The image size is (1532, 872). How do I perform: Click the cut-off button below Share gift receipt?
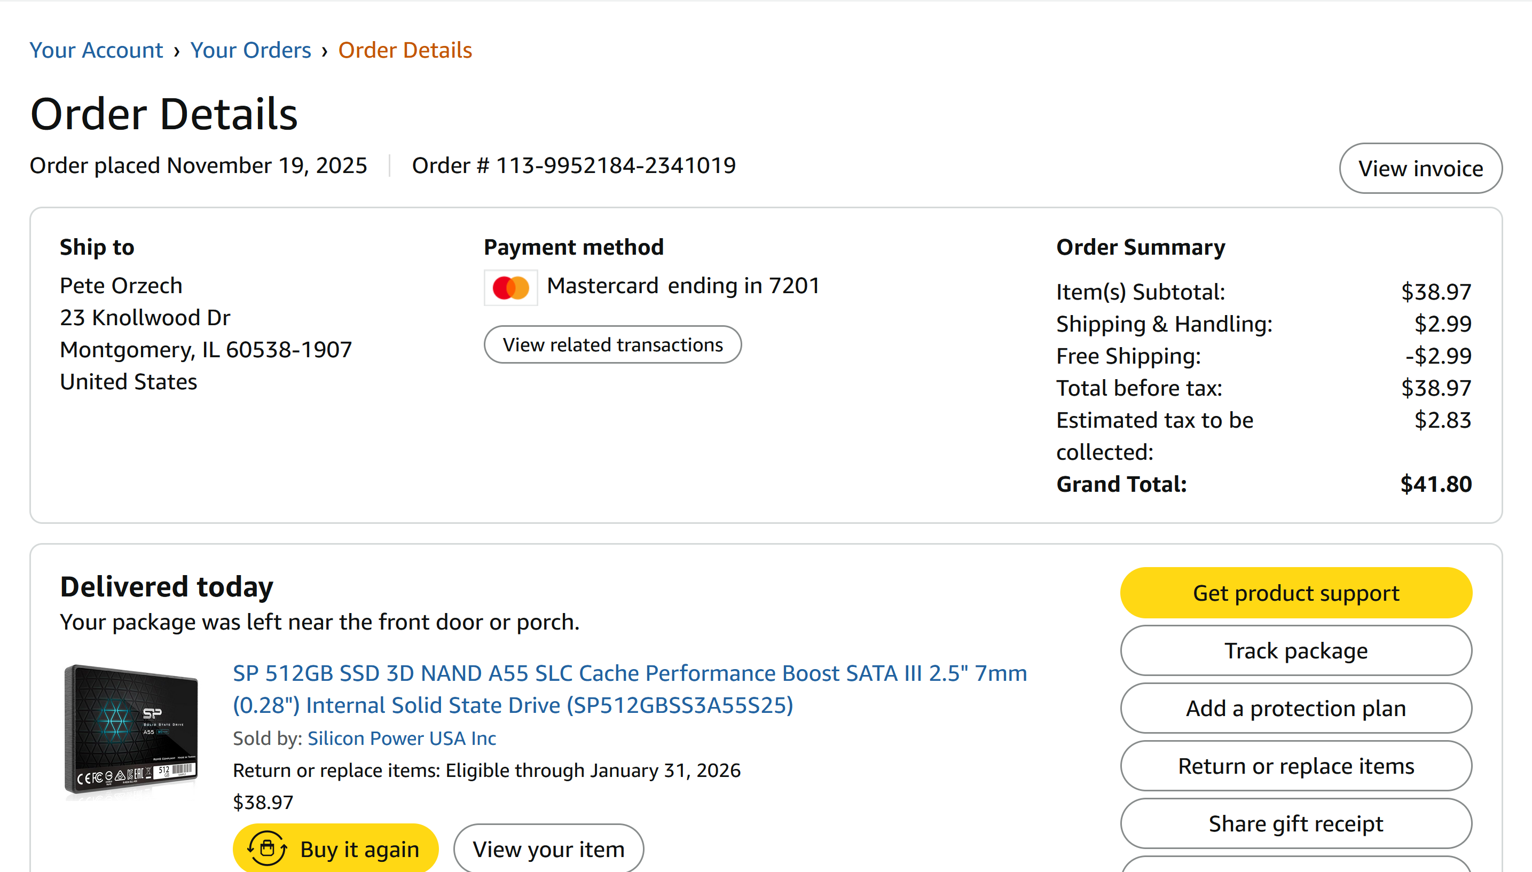pyautogui.click(x=1295, y=866)
